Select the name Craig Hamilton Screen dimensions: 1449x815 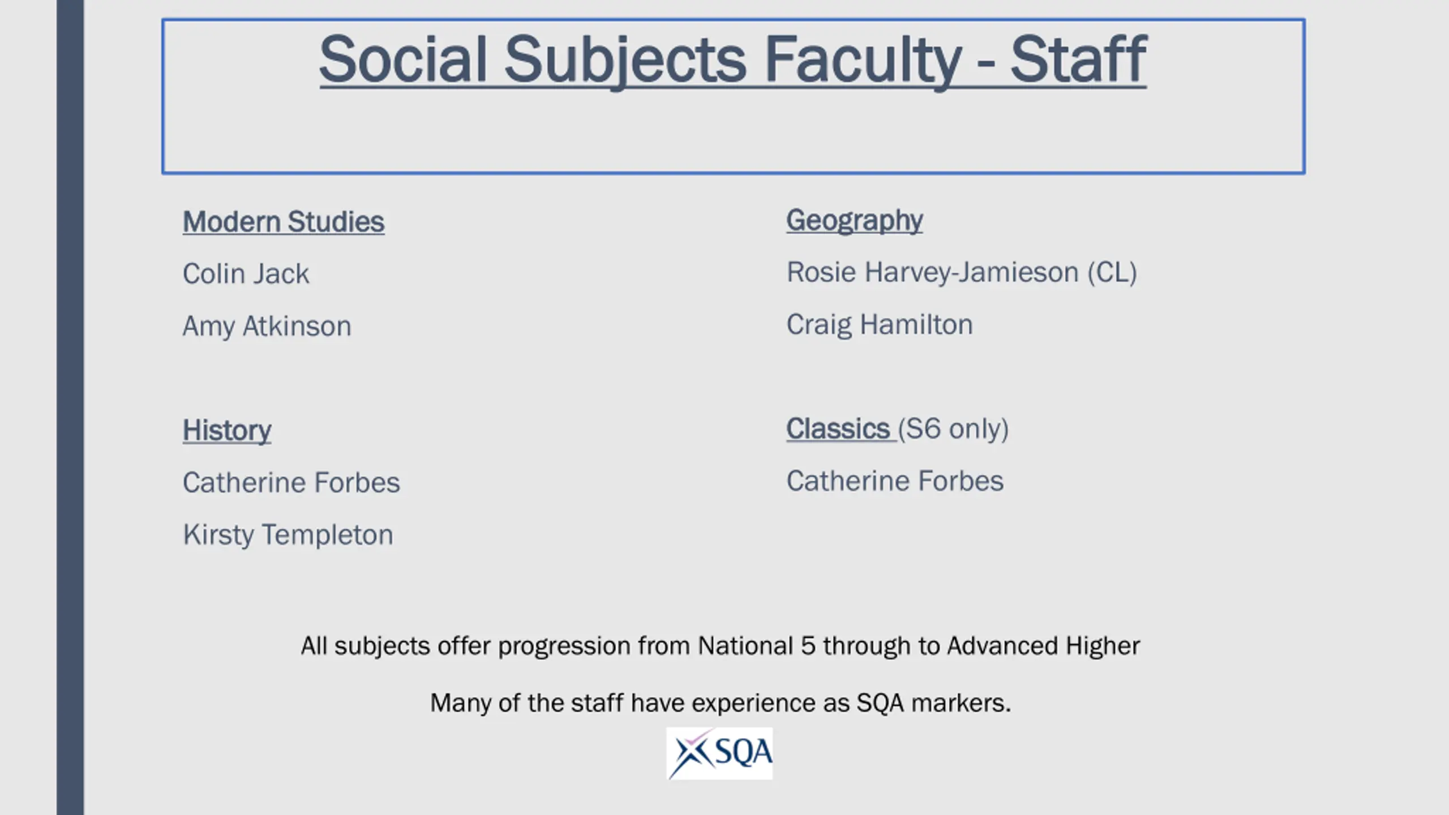pyautogui.click(x=880, y=325)
